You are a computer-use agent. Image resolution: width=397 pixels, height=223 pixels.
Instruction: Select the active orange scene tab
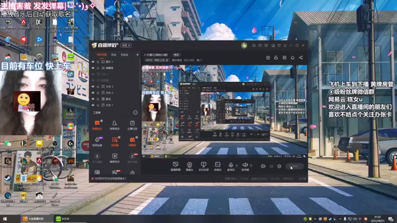click(x=102, y=55)
